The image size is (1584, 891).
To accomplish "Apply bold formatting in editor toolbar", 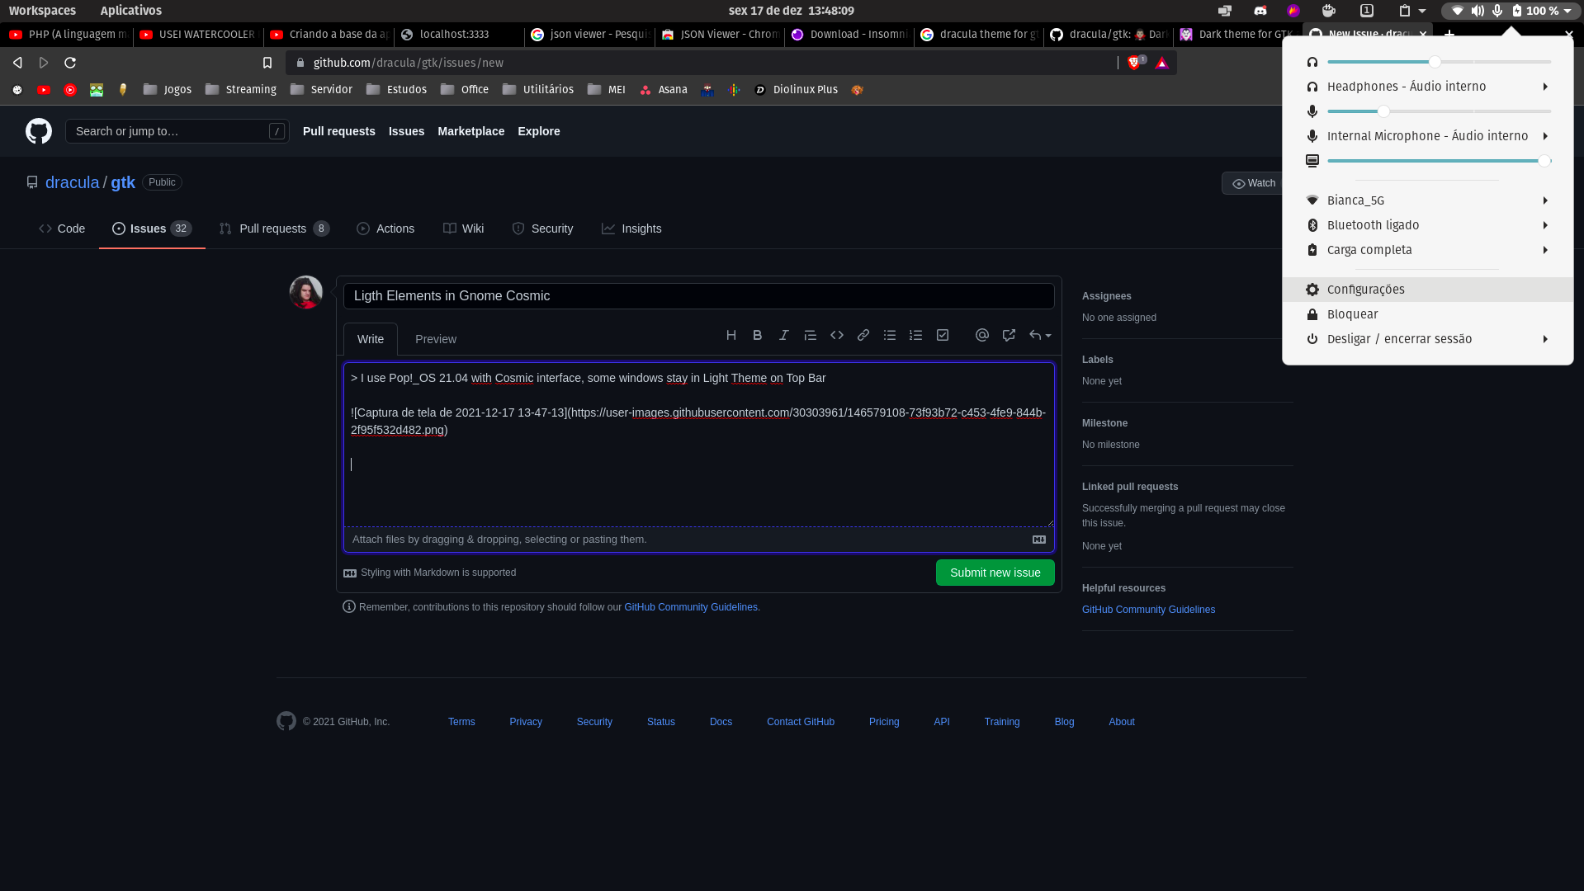I will 758,335.
